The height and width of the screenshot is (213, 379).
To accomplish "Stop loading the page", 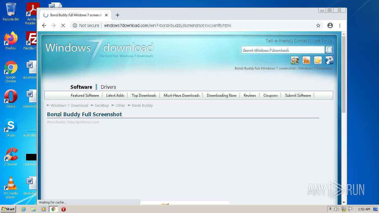I will (63, 25).
